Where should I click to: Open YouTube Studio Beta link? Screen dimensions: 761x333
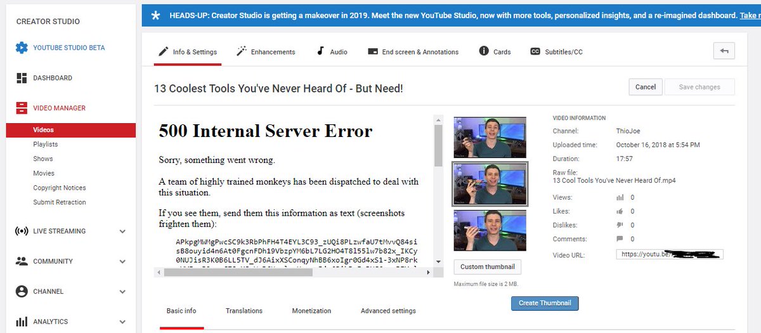69,48
